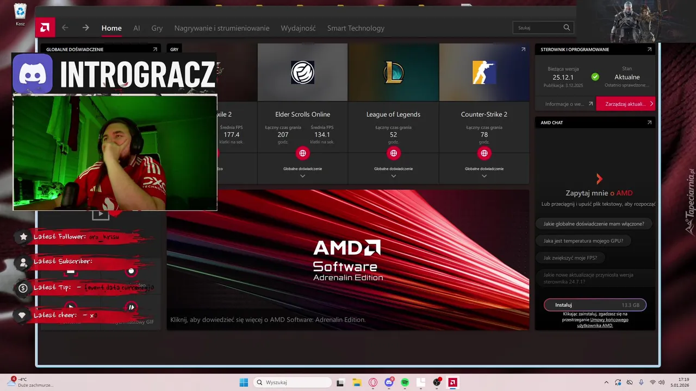Click the Windows Wyszukaj taskbar search box
The width and height of the screenshot is (696, 391).
pos(293,382)
